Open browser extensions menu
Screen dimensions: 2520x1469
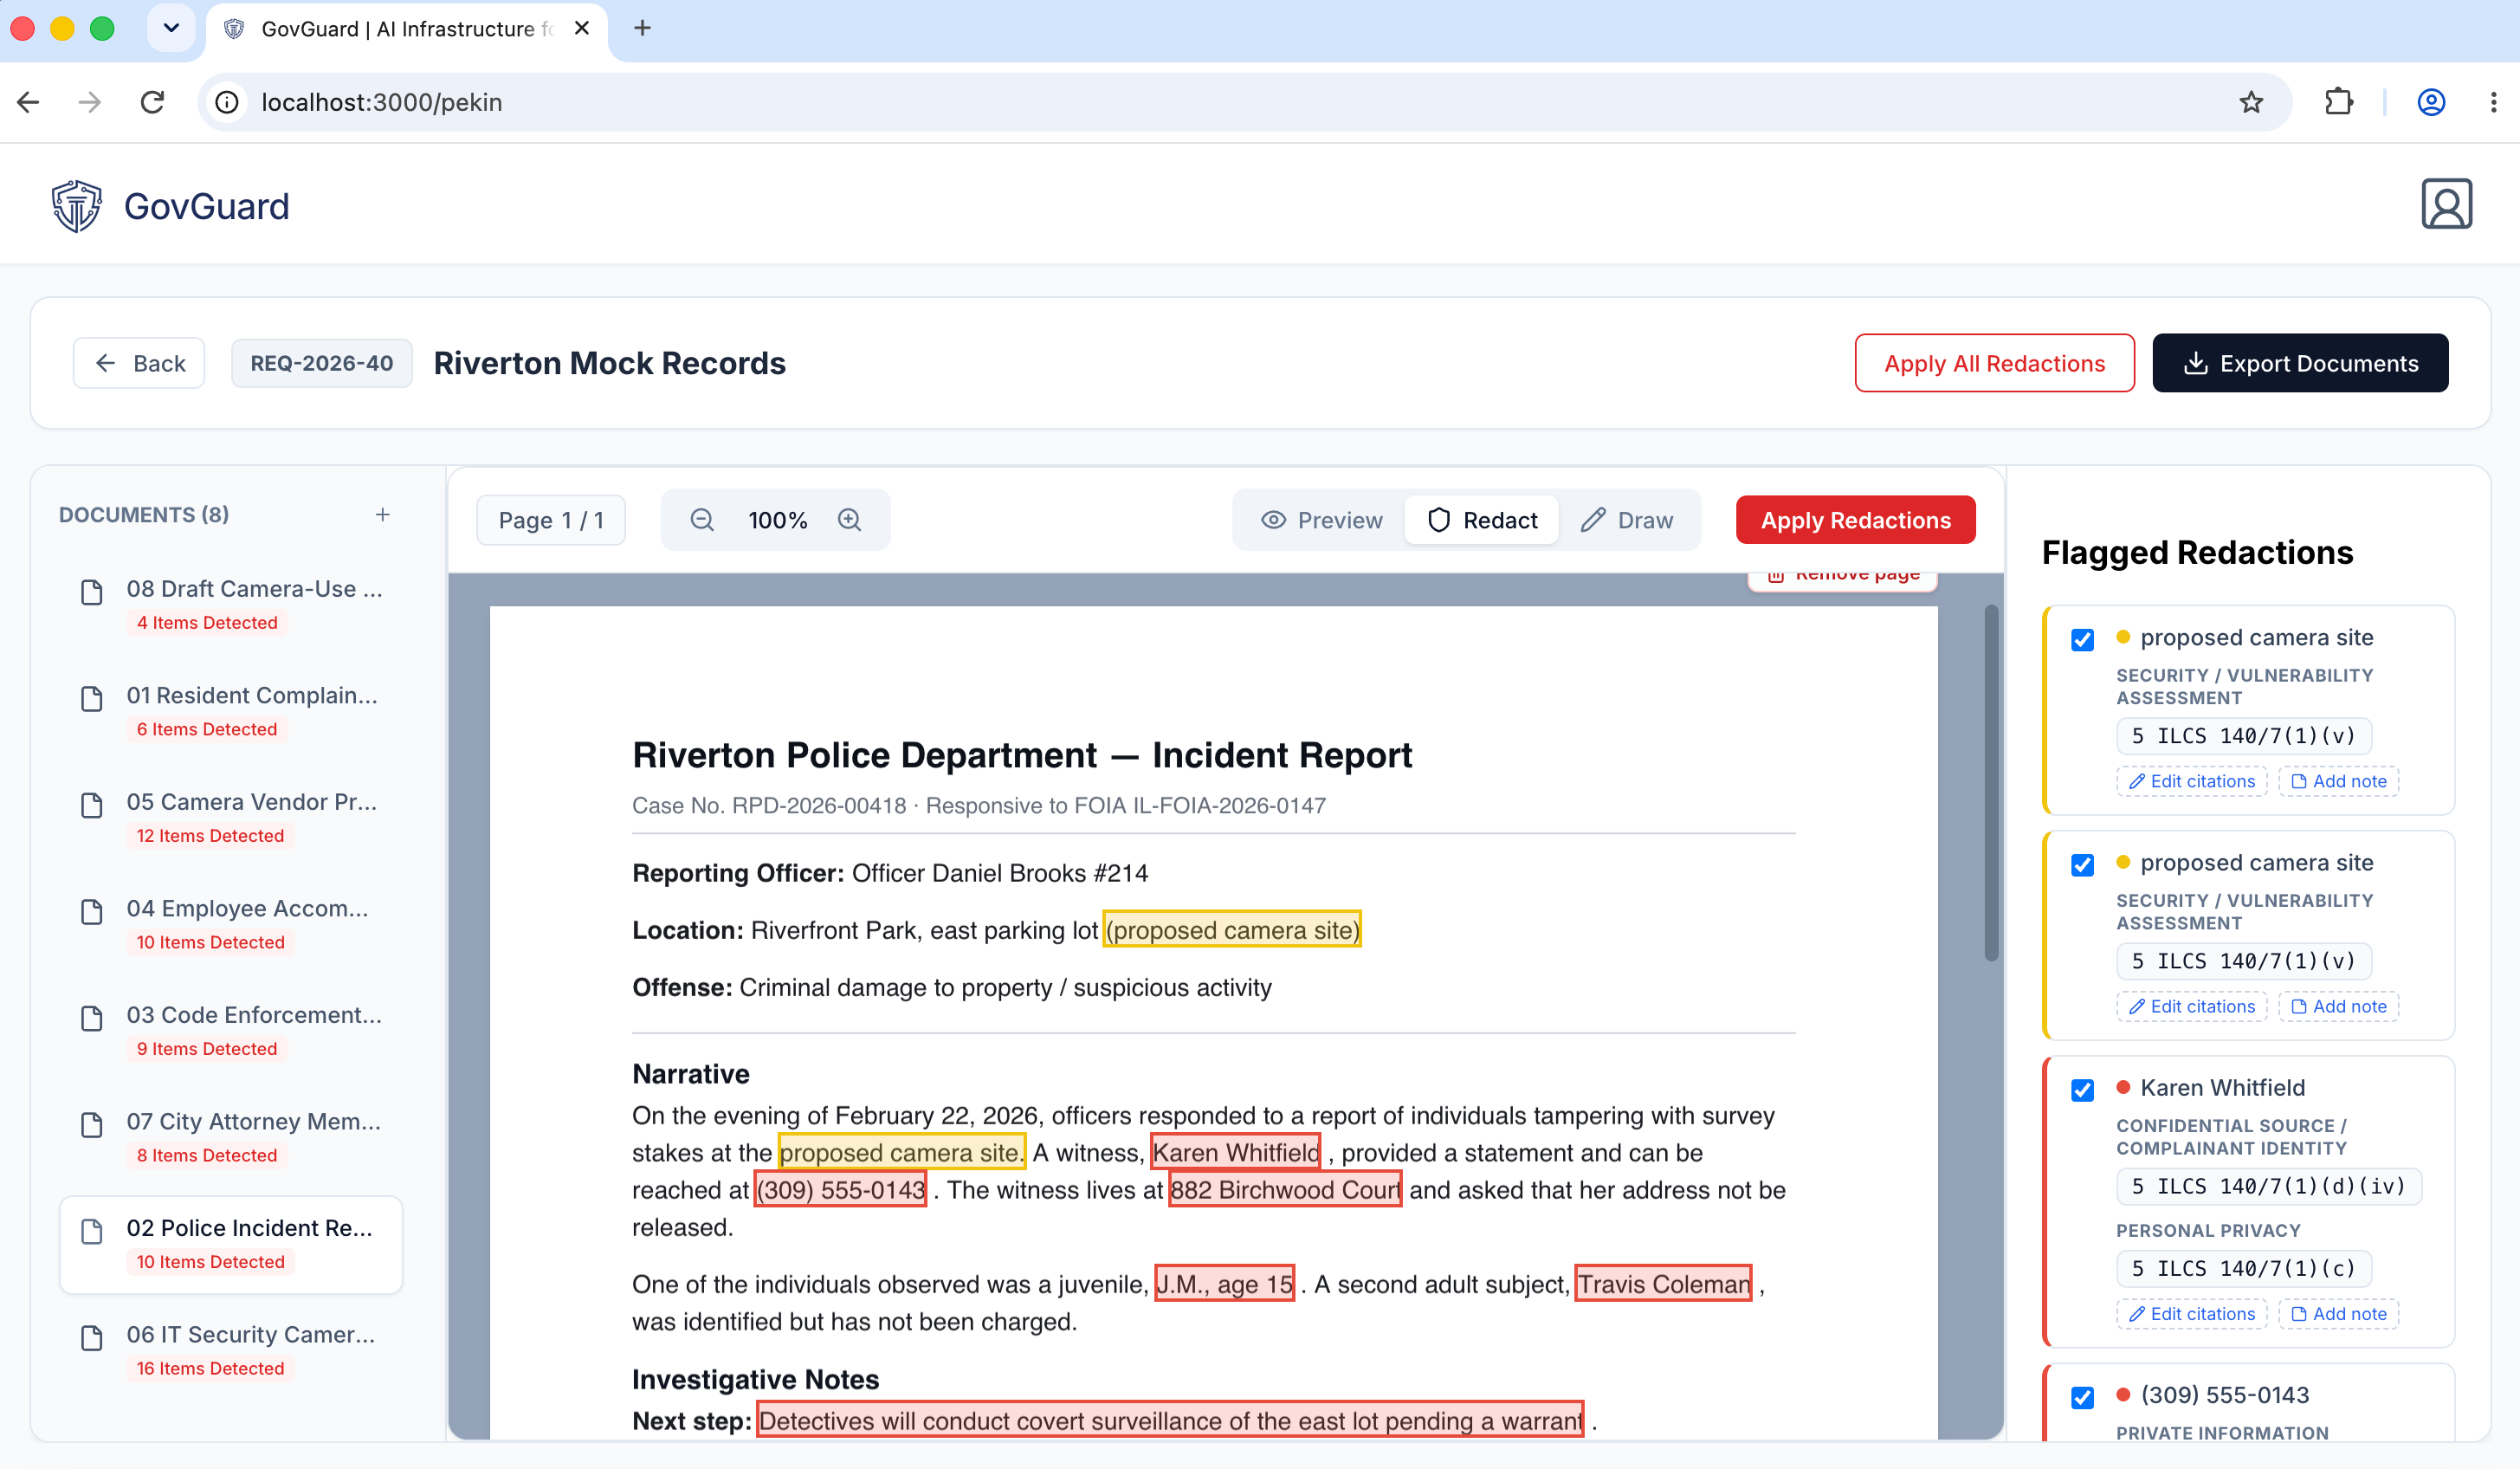click(2338, 102)
